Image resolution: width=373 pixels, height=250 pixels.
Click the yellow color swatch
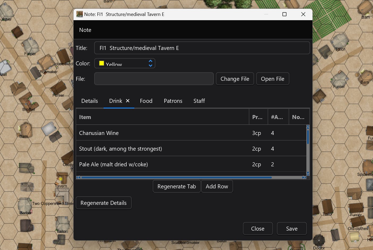(x=101, y=63)
